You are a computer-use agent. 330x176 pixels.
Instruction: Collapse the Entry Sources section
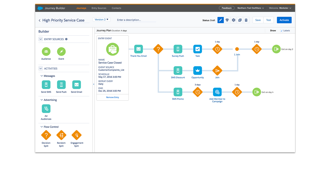pyautogui.click(x=40, y=39)
